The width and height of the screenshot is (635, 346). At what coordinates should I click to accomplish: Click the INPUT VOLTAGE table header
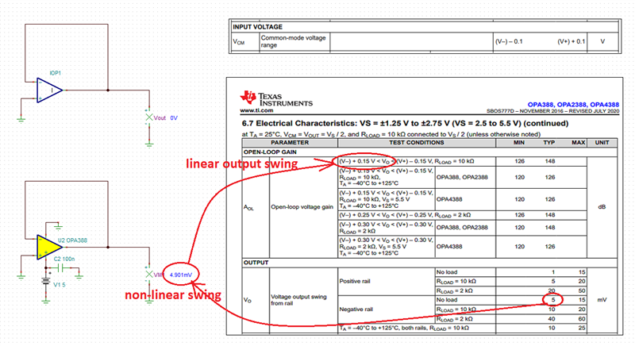(x=257, y=27)
